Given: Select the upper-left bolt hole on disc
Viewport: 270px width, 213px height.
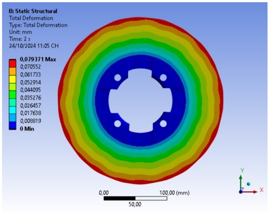Looking at the screenshot, I should tap(118, 77).
